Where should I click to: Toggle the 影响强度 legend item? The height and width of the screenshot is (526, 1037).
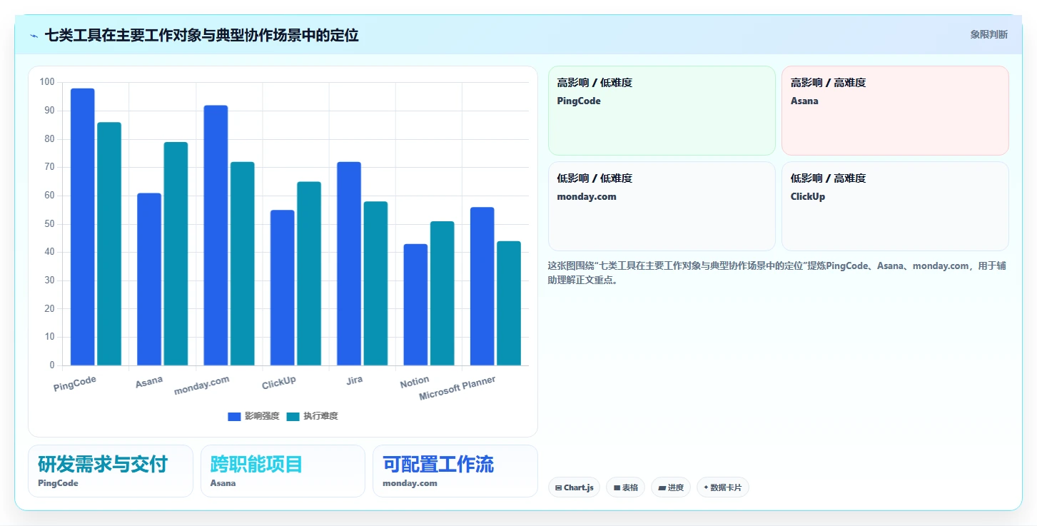pos(253,416)
